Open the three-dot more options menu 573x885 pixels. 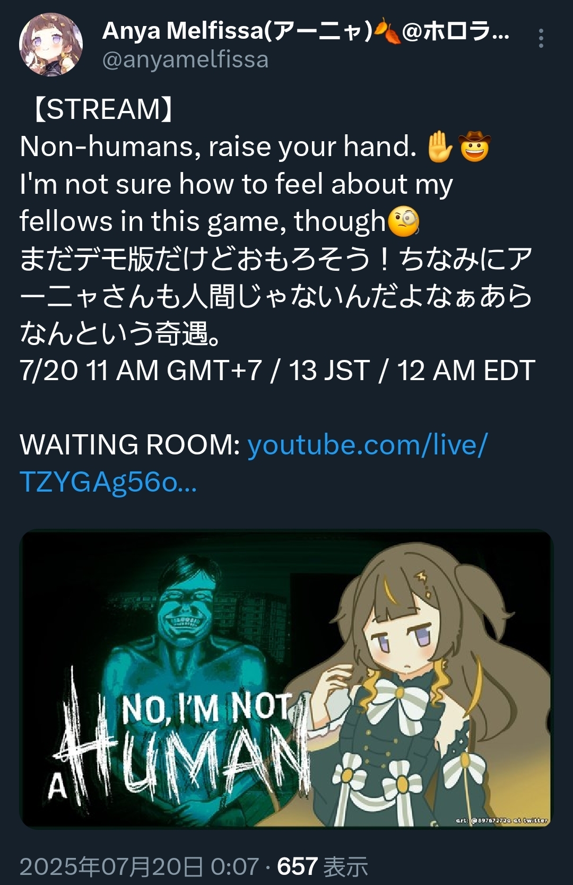[x=541, y=38]
